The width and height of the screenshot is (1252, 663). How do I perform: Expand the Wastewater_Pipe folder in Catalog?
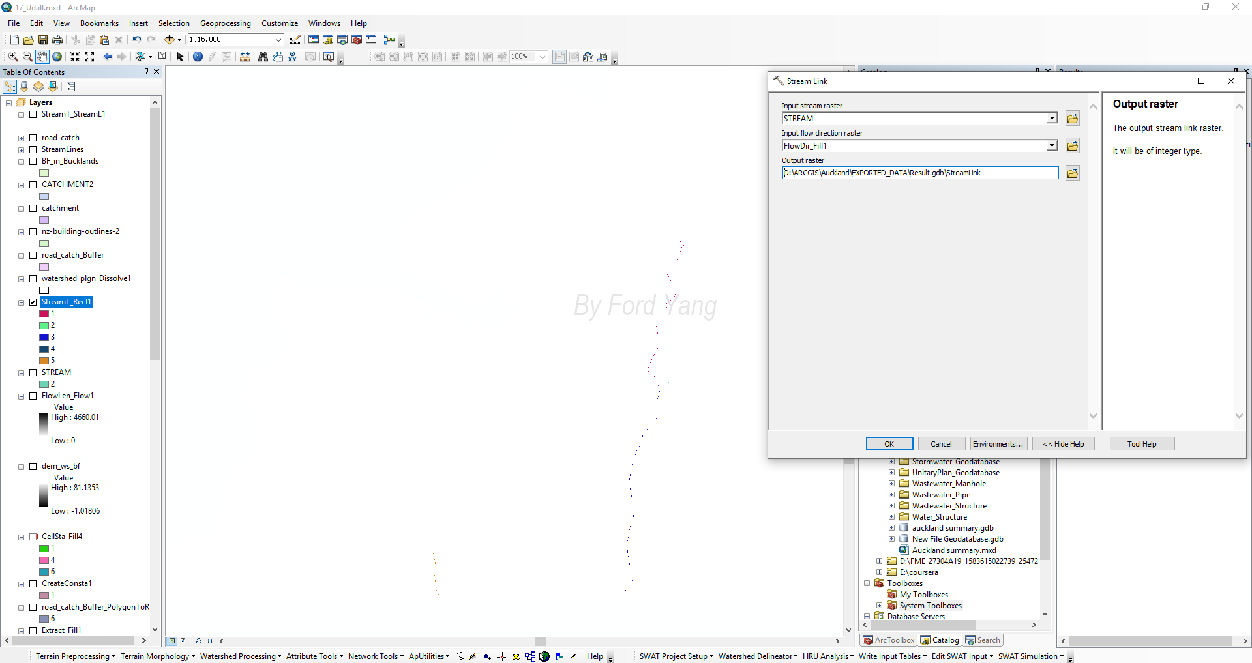(891, 495)
